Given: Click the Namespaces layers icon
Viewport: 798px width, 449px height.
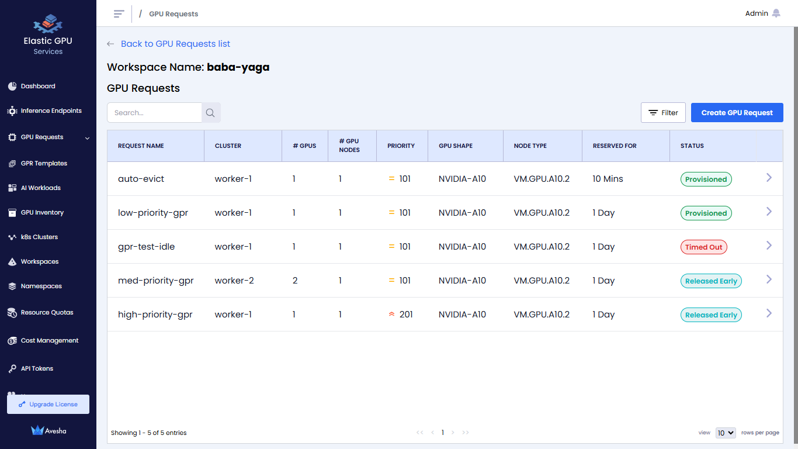Looking at the screenshot, I should tap(12, 286).
